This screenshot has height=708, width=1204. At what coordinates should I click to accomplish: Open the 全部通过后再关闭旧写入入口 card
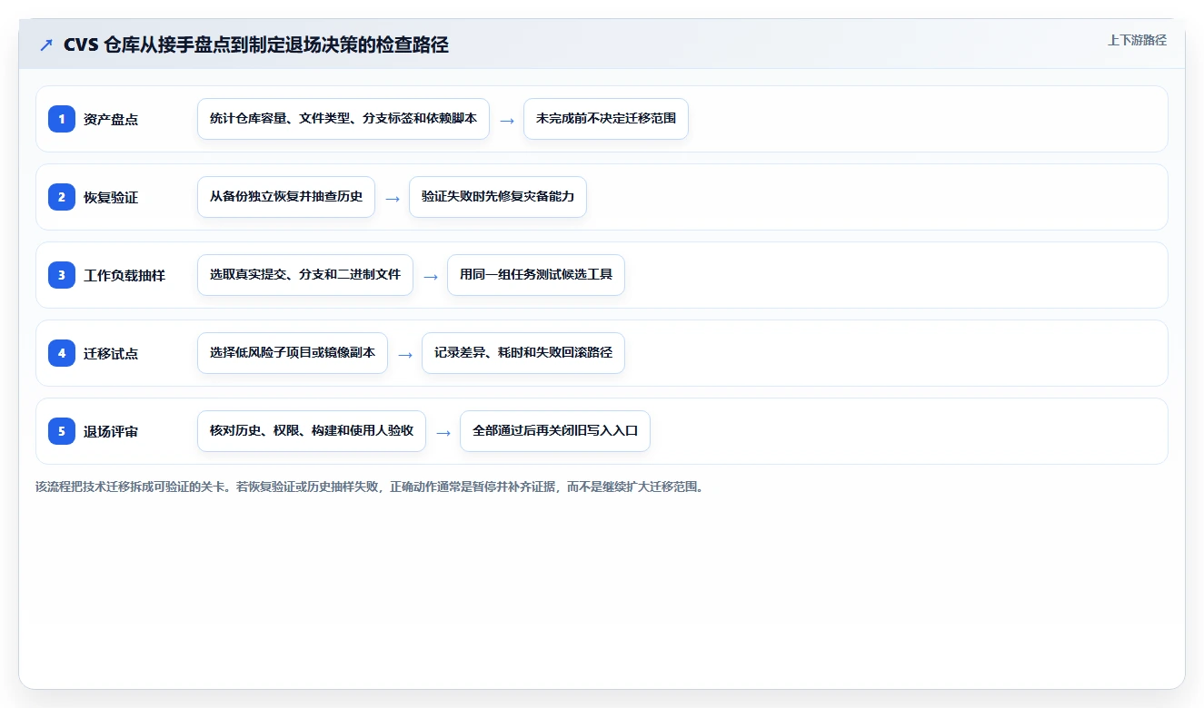(555, 431)
